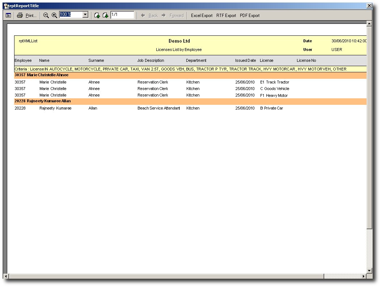
Task: Go to previous page with up arrow icon
Action: click(x=97, y=16)
